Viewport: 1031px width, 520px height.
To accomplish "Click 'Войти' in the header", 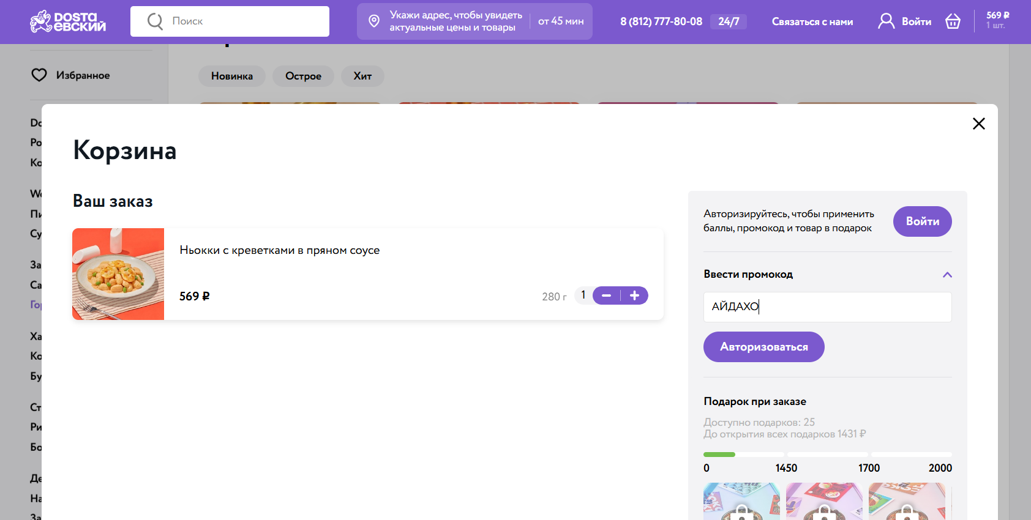I will (917, 21).
